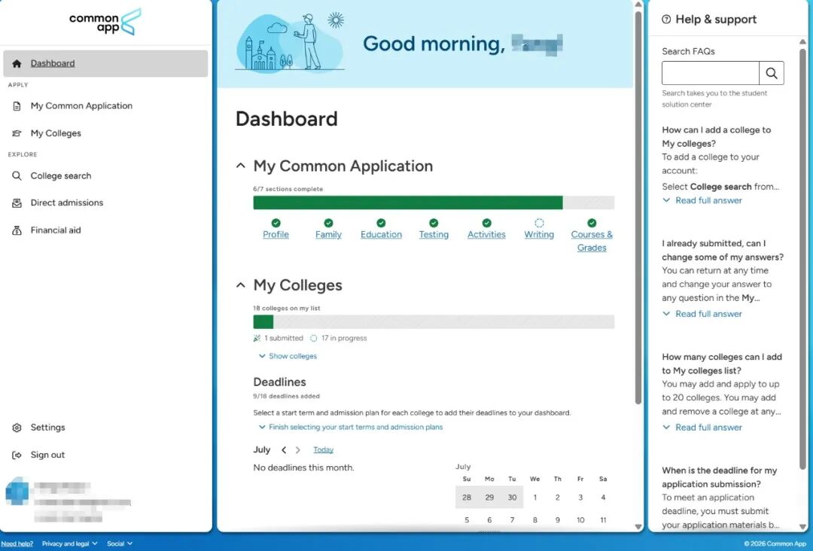Click the '9/18 deadlines added' text
The width and height of the screenshot is (813, 551).
tap(286, 396)
